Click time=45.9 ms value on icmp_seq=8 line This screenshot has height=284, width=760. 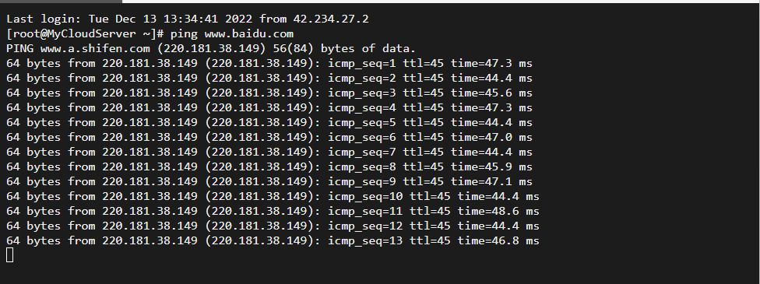click(491, 167)
